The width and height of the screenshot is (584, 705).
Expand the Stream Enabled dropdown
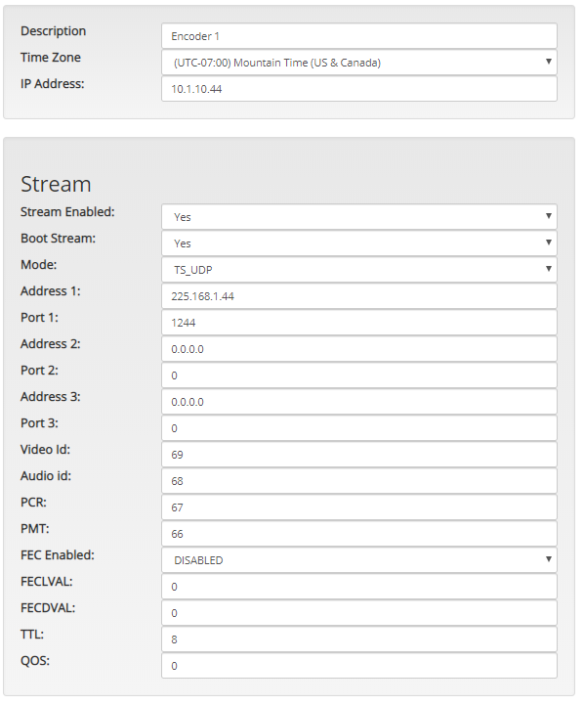click(359, 217)
